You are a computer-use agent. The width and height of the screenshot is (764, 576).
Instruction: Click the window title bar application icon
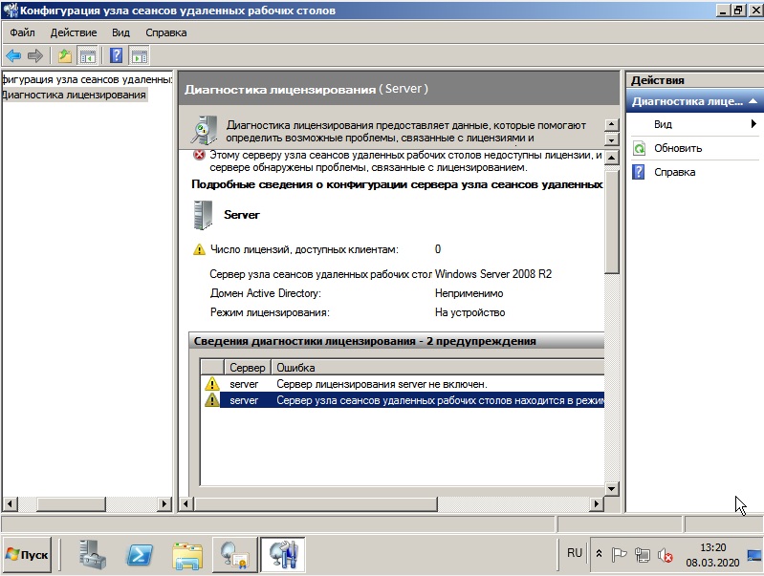[10, 11]
